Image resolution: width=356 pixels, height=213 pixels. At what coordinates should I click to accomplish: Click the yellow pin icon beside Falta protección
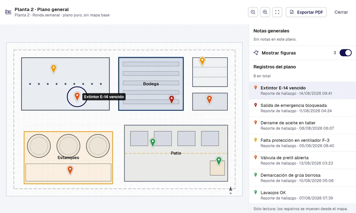pyautogui.click(x=256, y=140)
